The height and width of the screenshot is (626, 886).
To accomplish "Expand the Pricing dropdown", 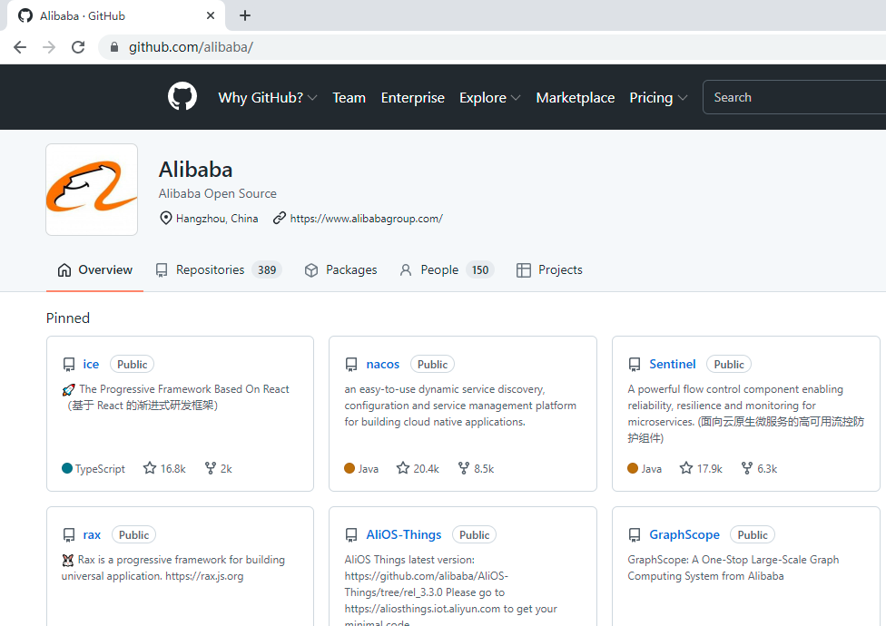I will (x=658, y=98).
